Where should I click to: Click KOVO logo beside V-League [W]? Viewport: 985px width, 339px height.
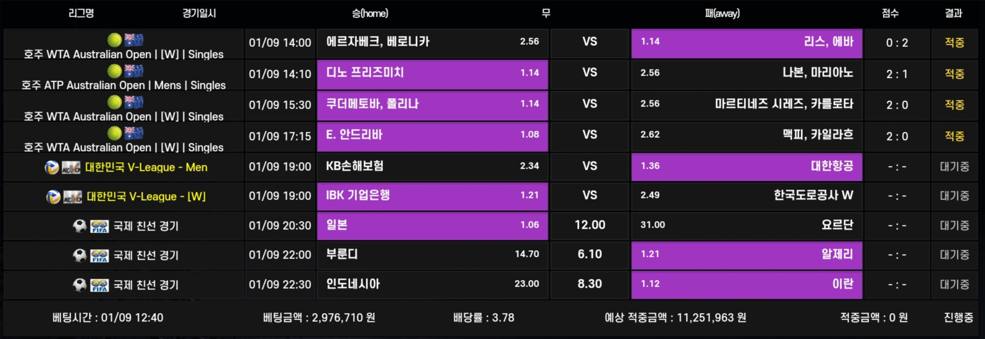[72, 197]
